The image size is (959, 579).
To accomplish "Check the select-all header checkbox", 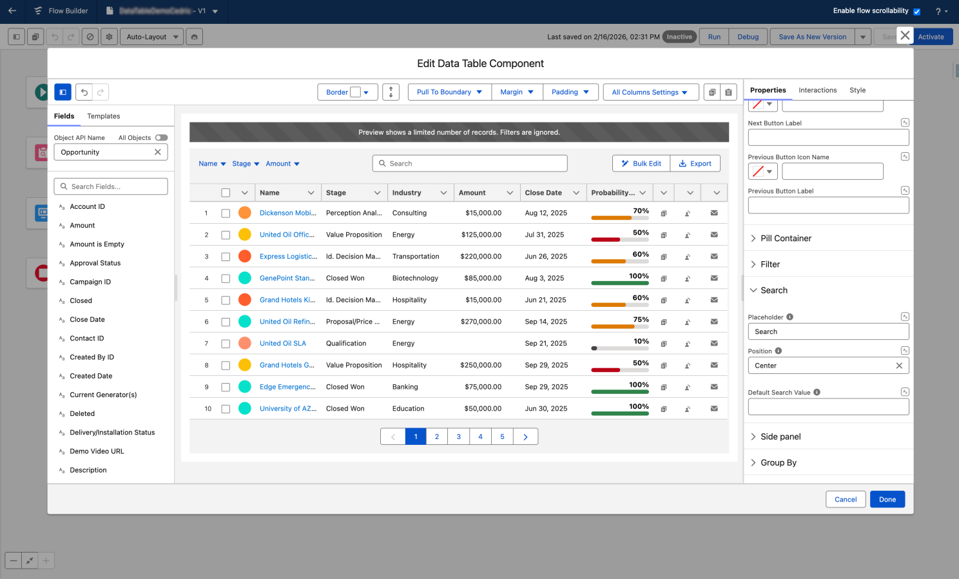I will [x=226, y=193].
